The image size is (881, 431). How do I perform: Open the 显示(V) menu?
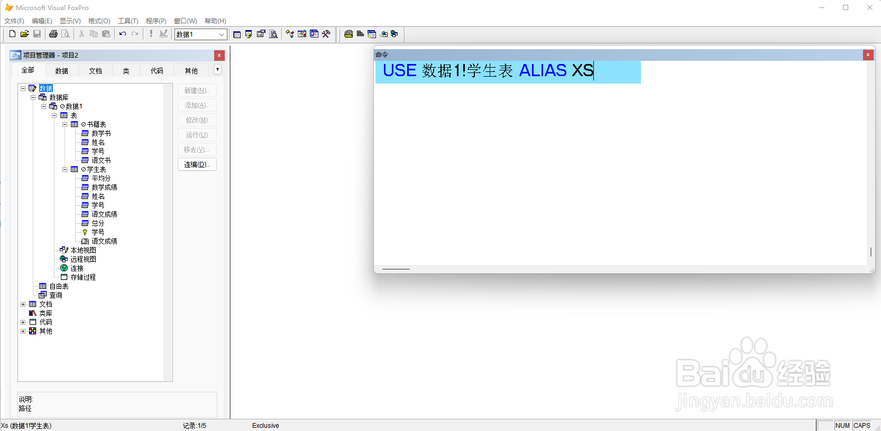[70, 21]
